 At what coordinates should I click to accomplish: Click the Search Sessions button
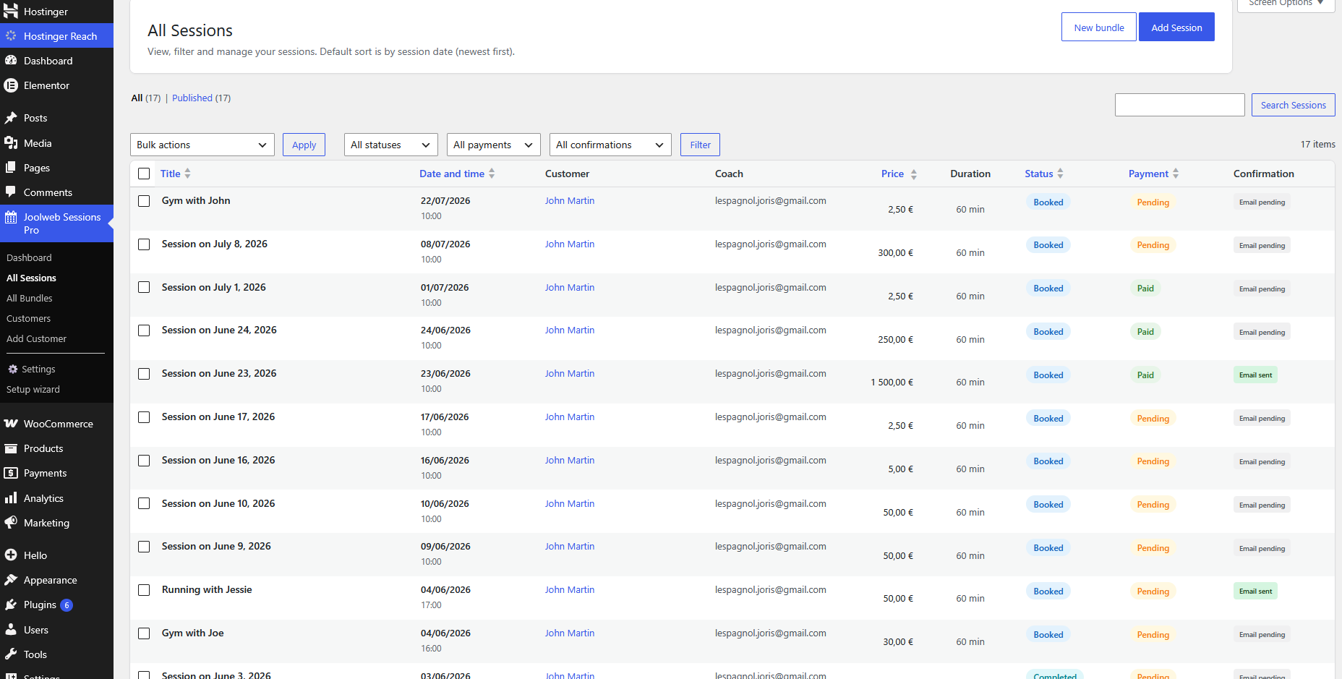point(1293,105)
